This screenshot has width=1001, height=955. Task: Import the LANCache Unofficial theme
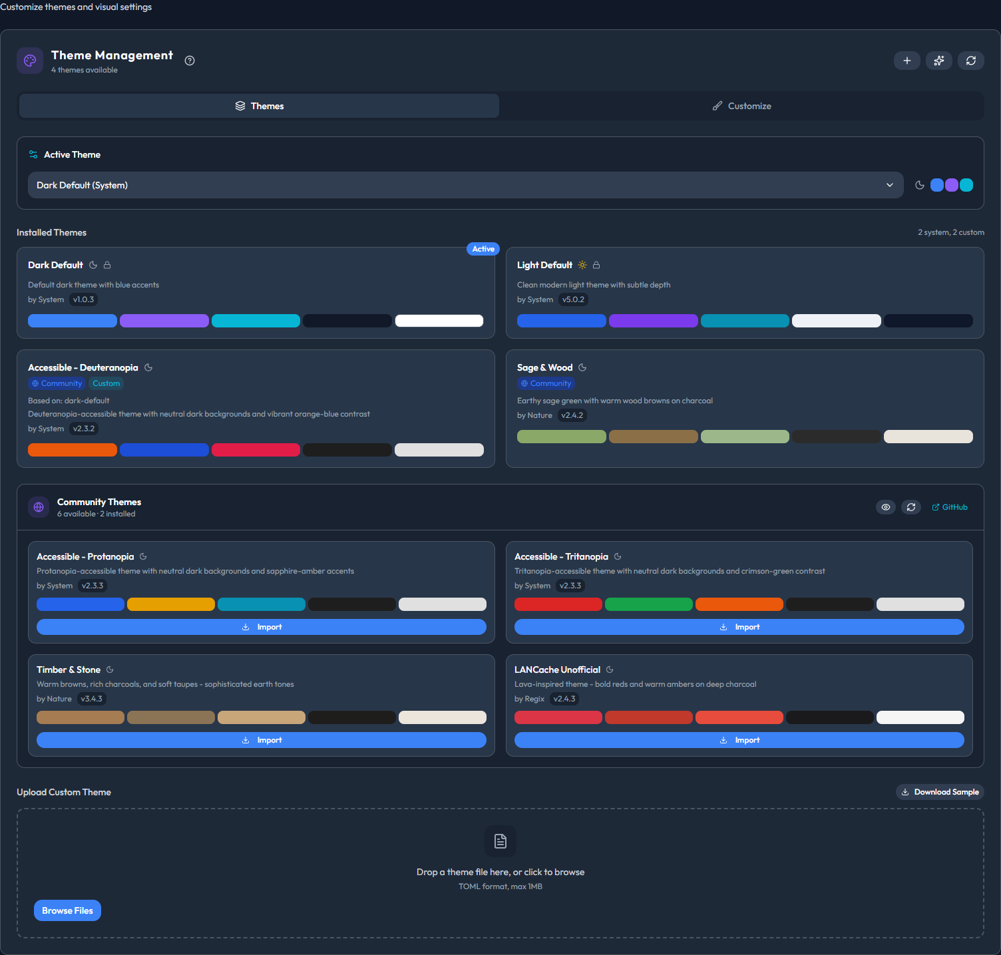[x=739, y=740]
